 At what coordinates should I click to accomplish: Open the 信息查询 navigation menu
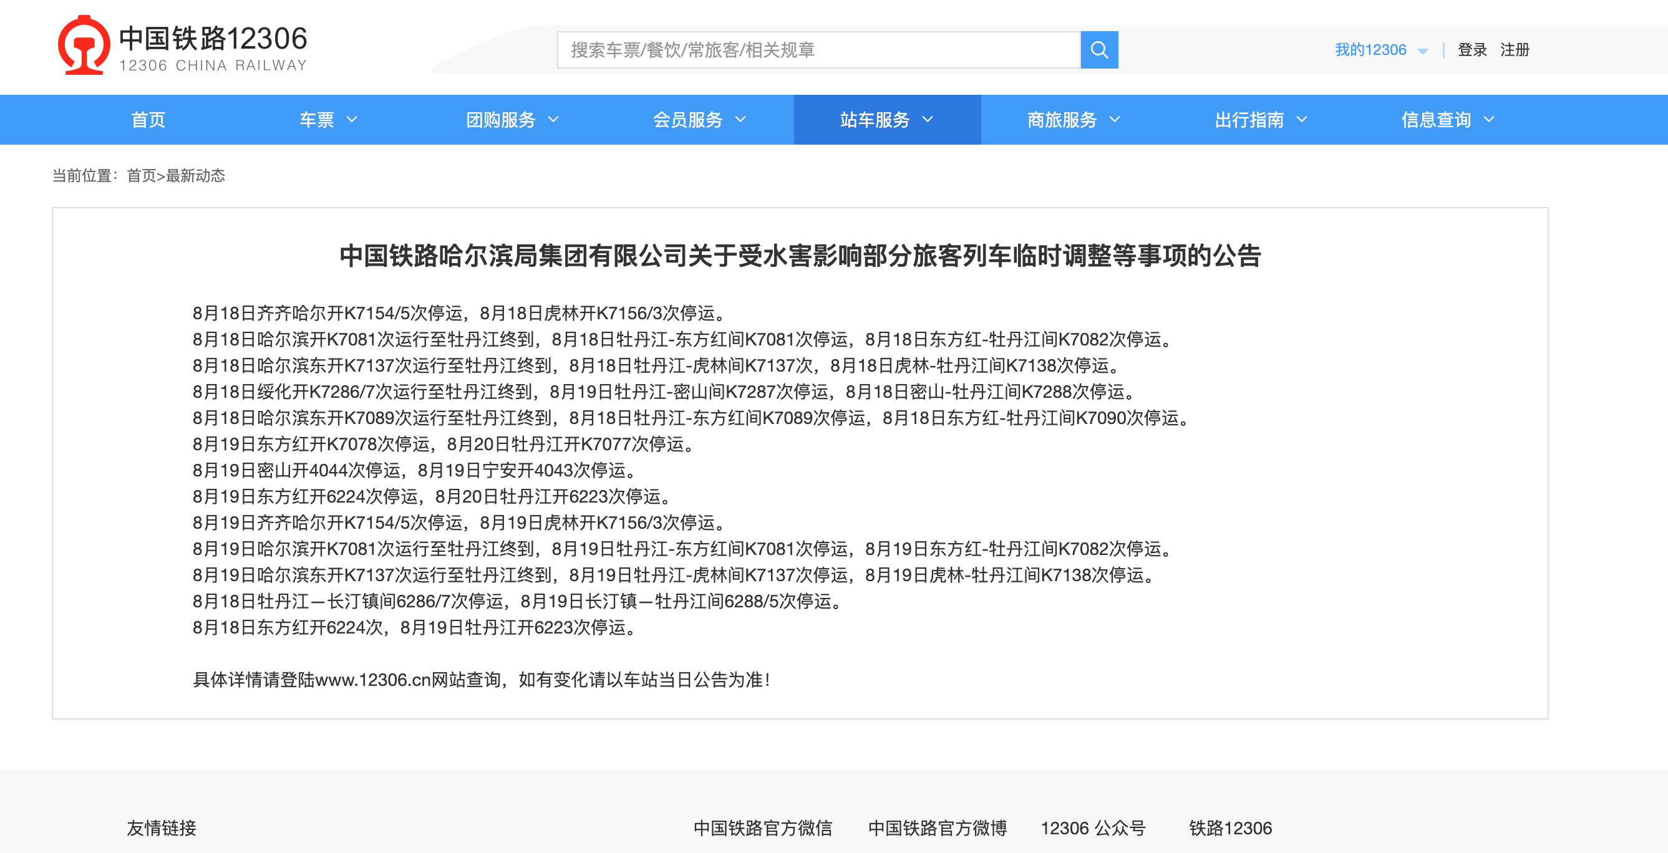tap(1448, 120)
